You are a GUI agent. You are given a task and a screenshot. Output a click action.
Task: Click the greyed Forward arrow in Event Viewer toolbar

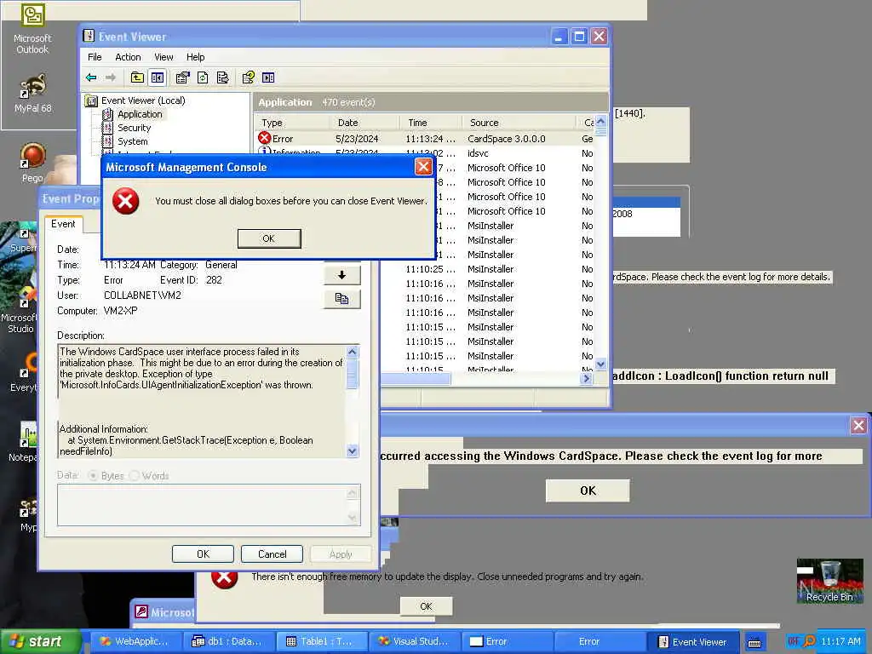(111, 77)
